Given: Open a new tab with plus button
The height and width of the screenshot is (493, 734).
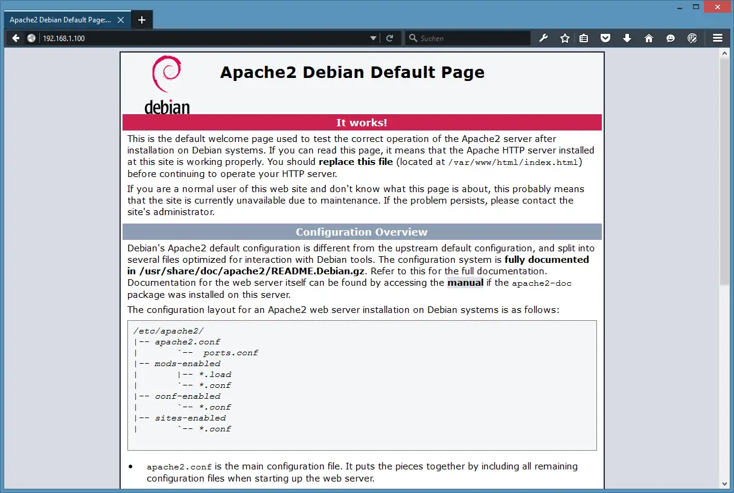Looking at the screenshot, I should (x=142, y=20).
